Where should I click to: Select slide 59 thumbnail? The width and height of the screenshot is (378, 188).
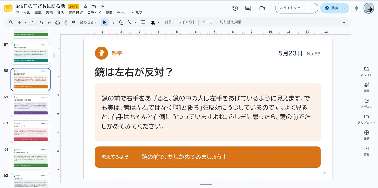31,106
